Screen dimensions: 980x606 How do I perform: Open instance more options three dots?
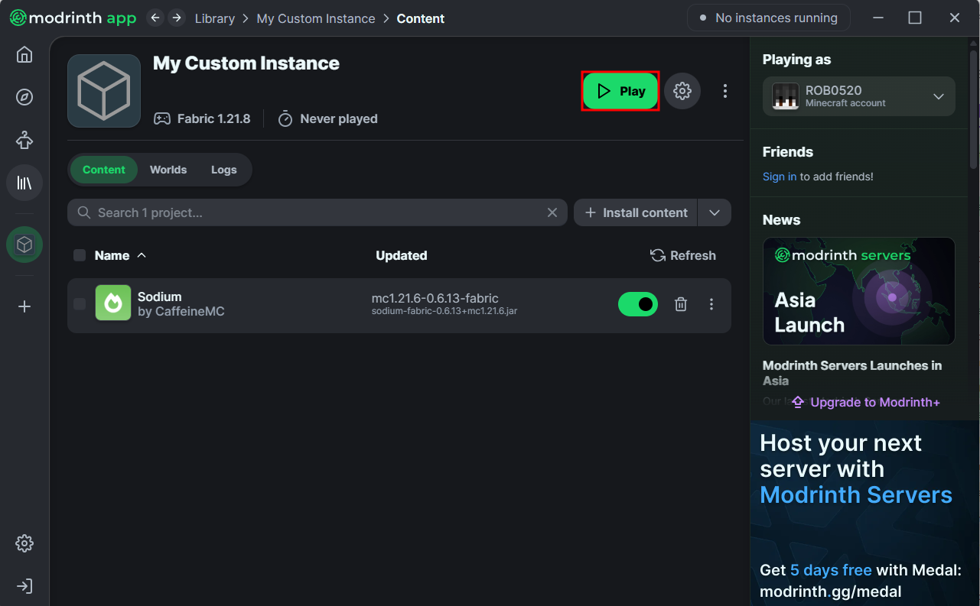[x=725, y=91]
